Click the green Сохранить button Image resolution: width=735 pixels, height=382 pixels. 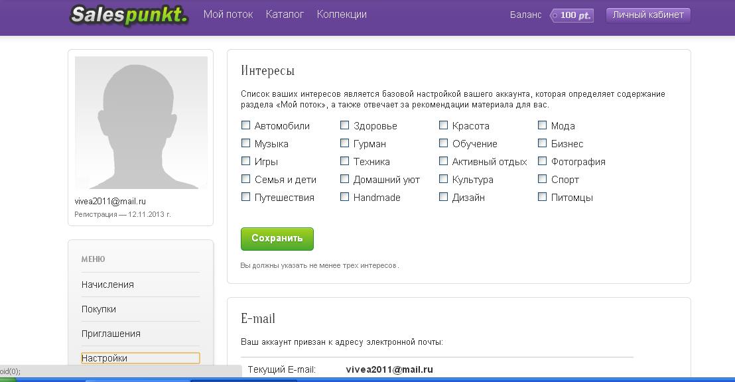click(277, 239)
